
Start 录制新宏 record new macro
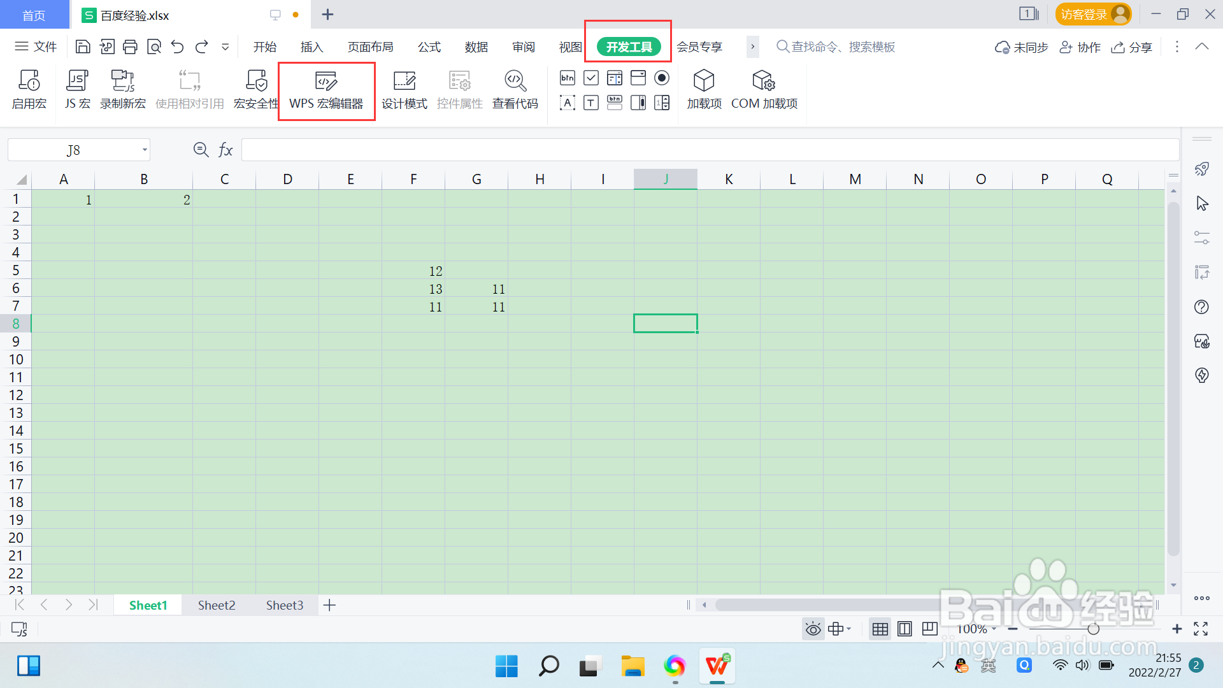click(123, 90)
